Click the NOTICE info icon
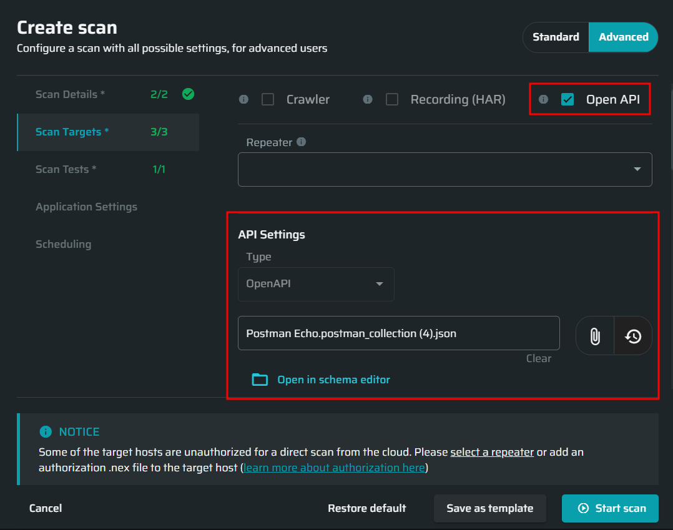This screenshot has width=673, height=530. 46,432
